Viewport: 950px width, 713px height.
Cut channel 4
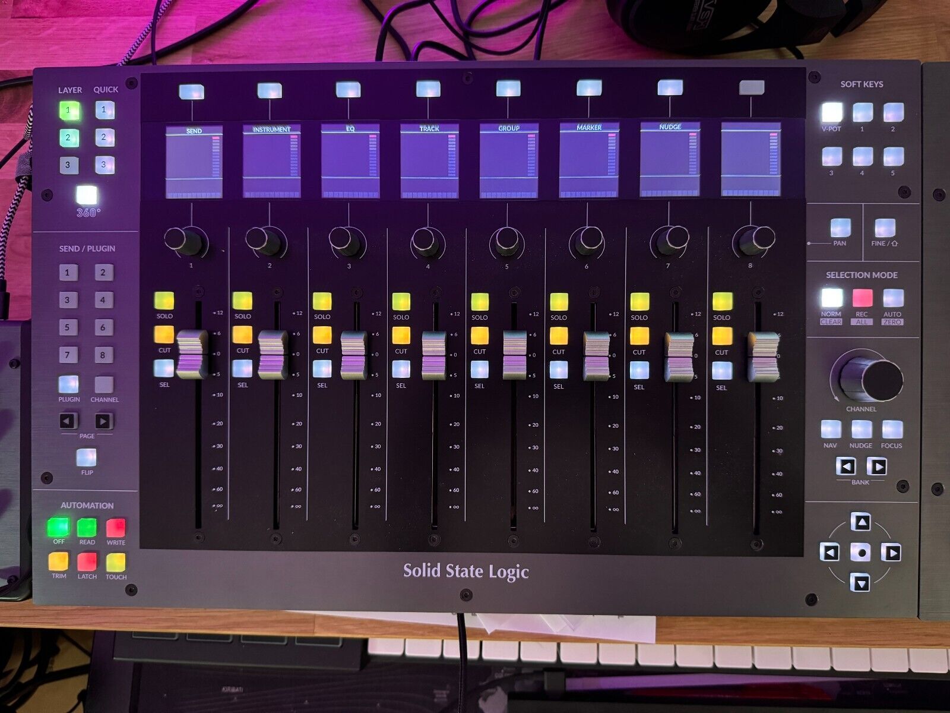[x=401, y=336]
